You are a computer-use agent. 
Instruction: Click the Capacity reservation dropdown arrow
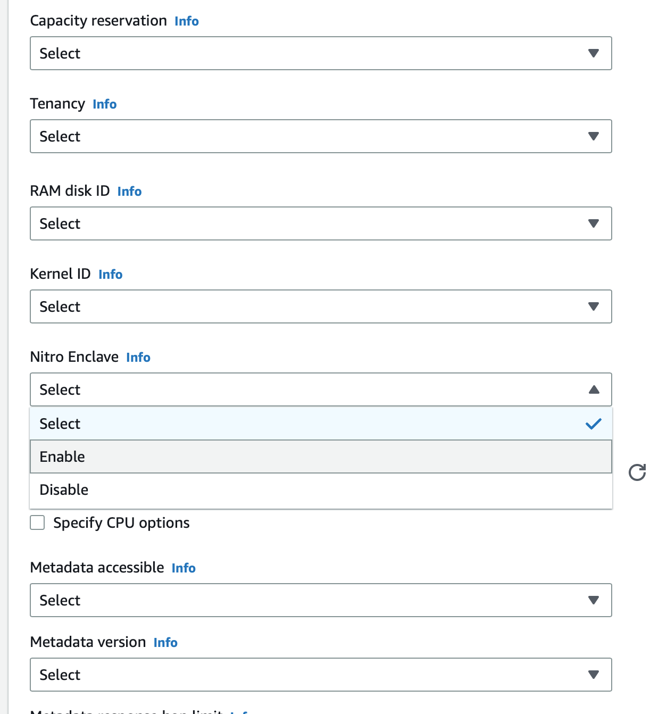(594, 53)
